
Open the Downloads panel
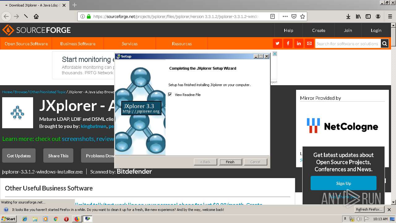[348, 16]
